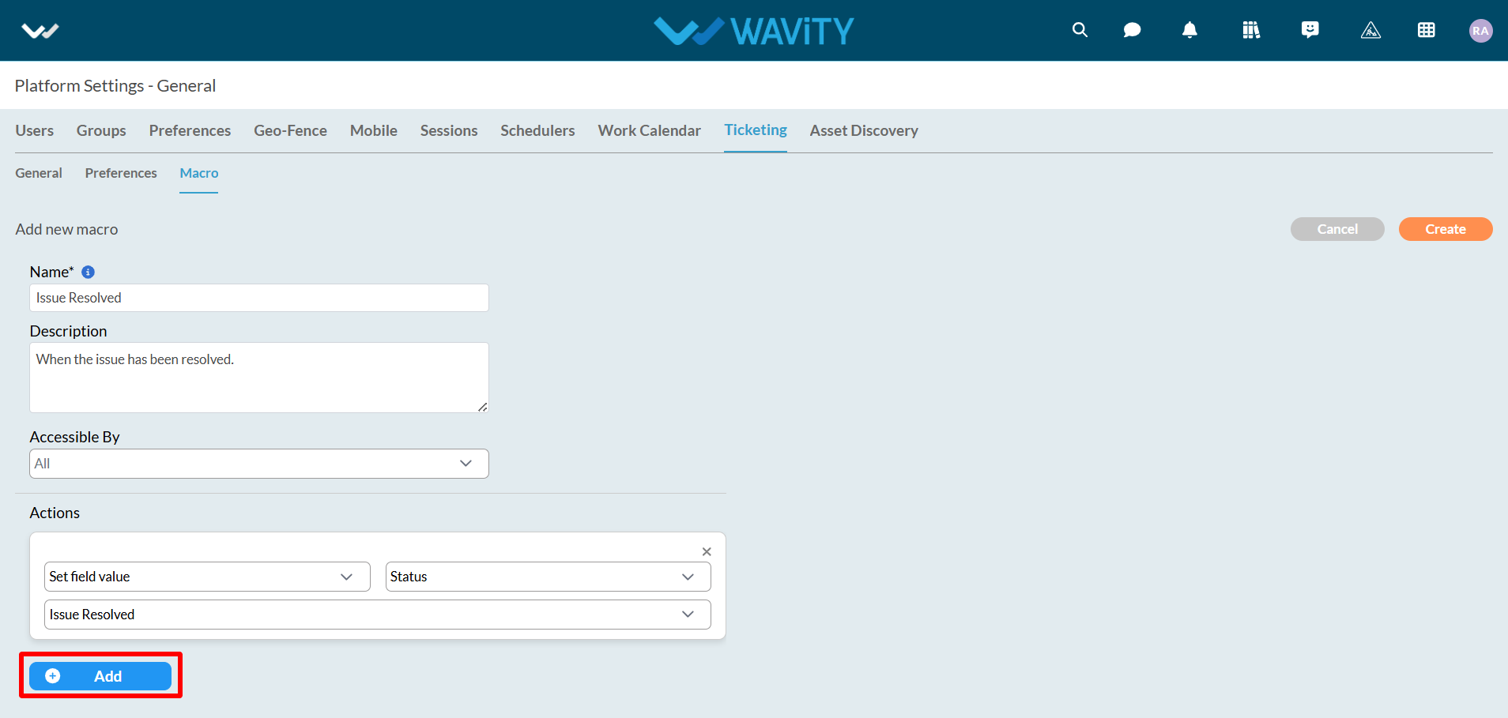
Task: Click the 'Description' label
Action: [68, 331]
